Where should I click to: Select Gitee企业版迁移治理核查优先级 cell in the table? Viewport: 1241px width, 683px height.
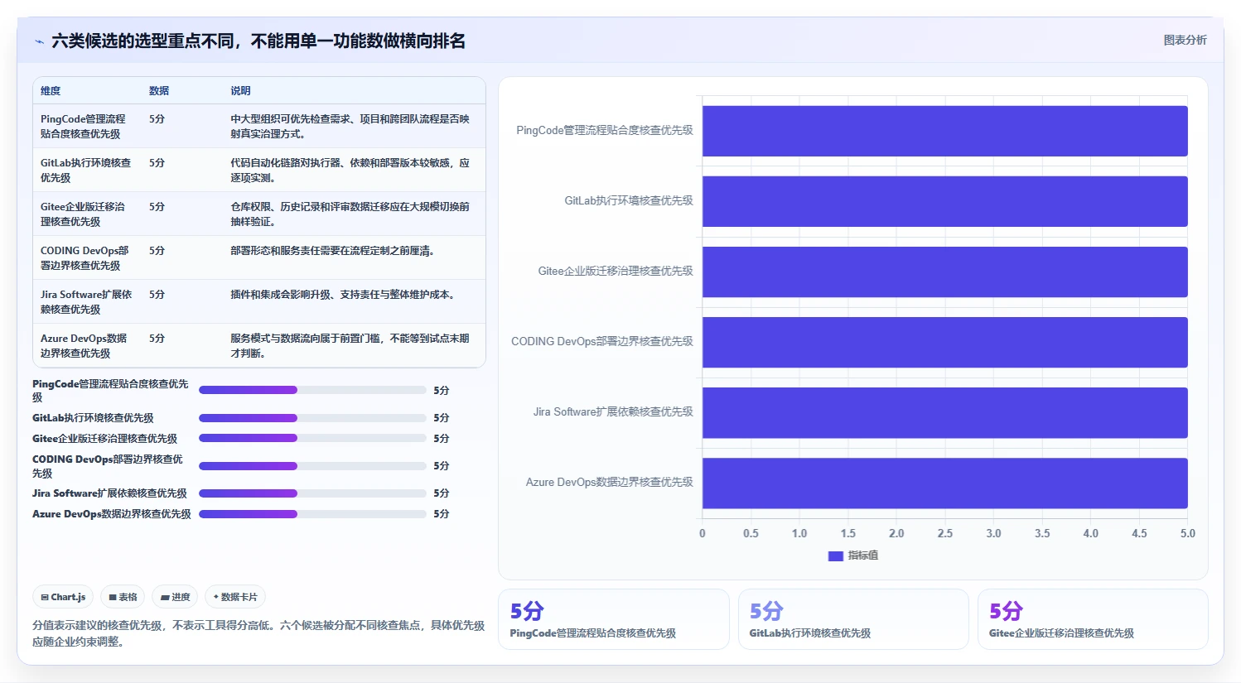[x=86, y=214]
